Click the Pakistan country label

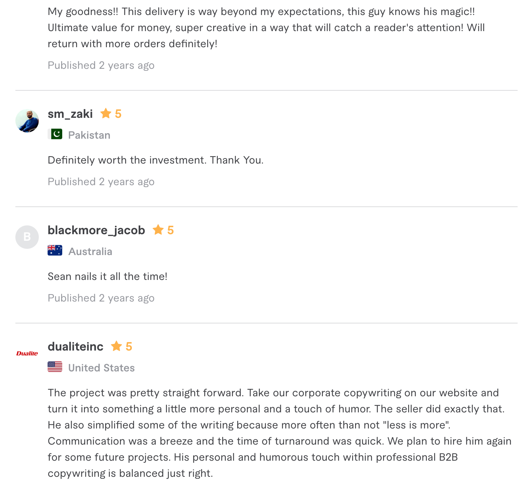click(x=89, y=135)
